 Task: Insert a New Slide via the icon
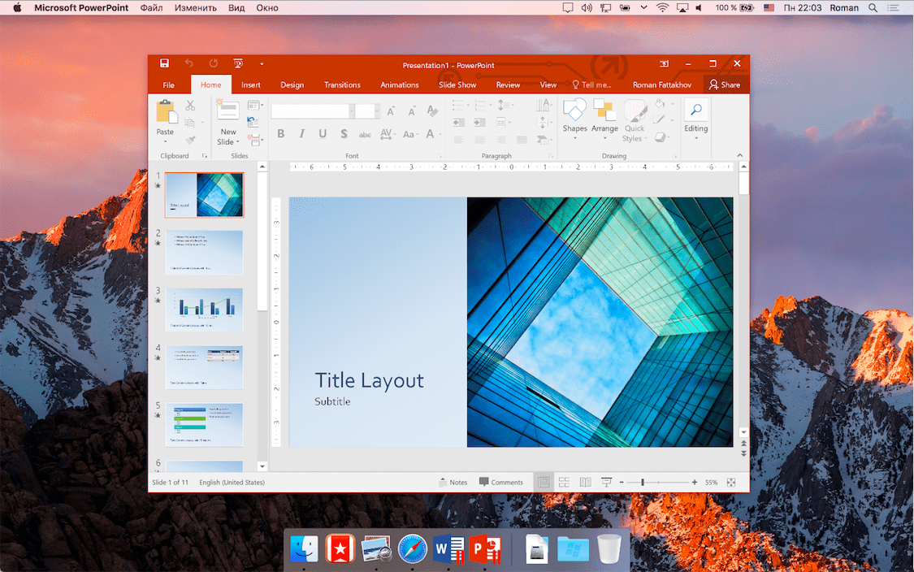point(228,110)
